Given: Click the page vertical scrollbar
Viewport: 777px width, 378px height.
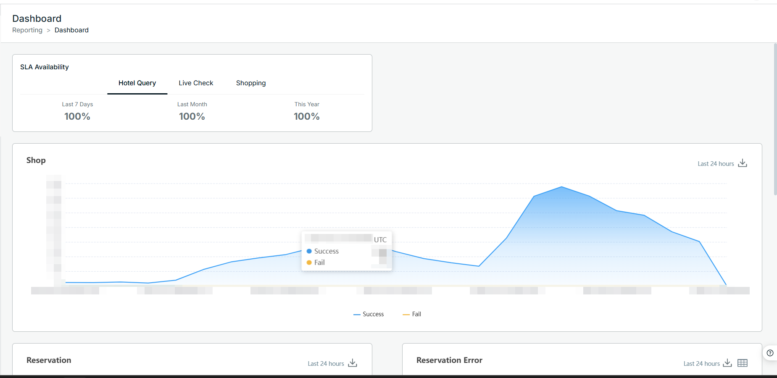Looking at the screenshot, I should [x=775, y=119].
